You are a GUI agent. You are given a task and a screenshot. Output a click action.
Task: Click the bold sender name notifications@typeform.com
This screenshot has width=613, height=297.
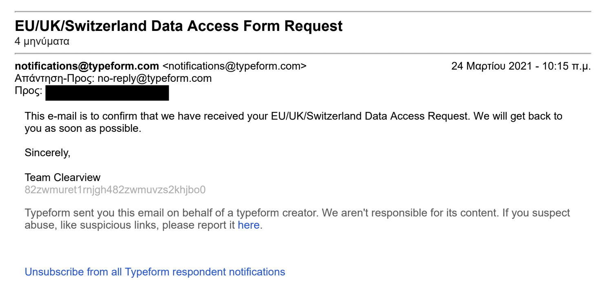[x=87, y=66]
